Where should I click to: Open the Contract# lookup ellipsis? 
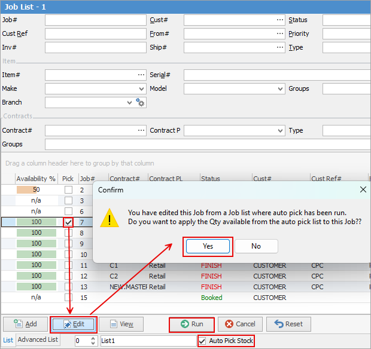click(x=141, y=130)
